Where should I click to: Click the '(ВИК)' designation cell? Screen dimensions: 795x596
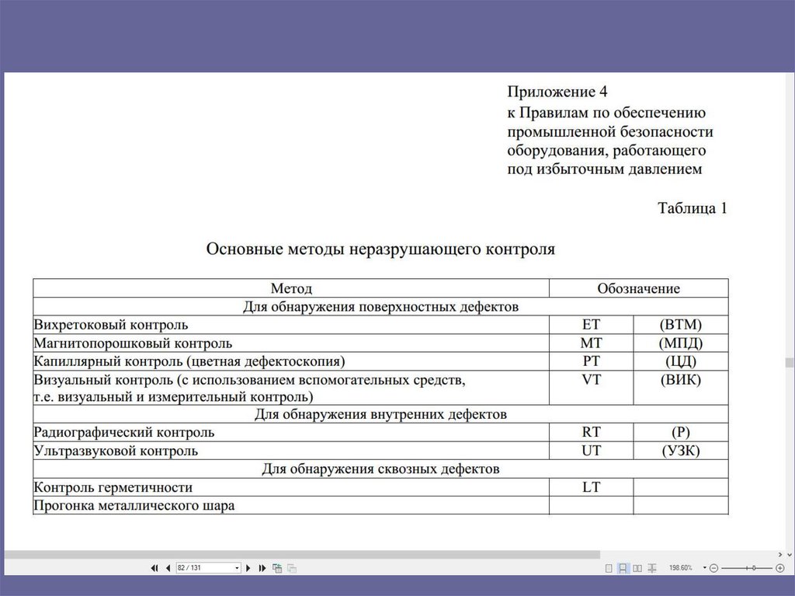tap(681, 387)
